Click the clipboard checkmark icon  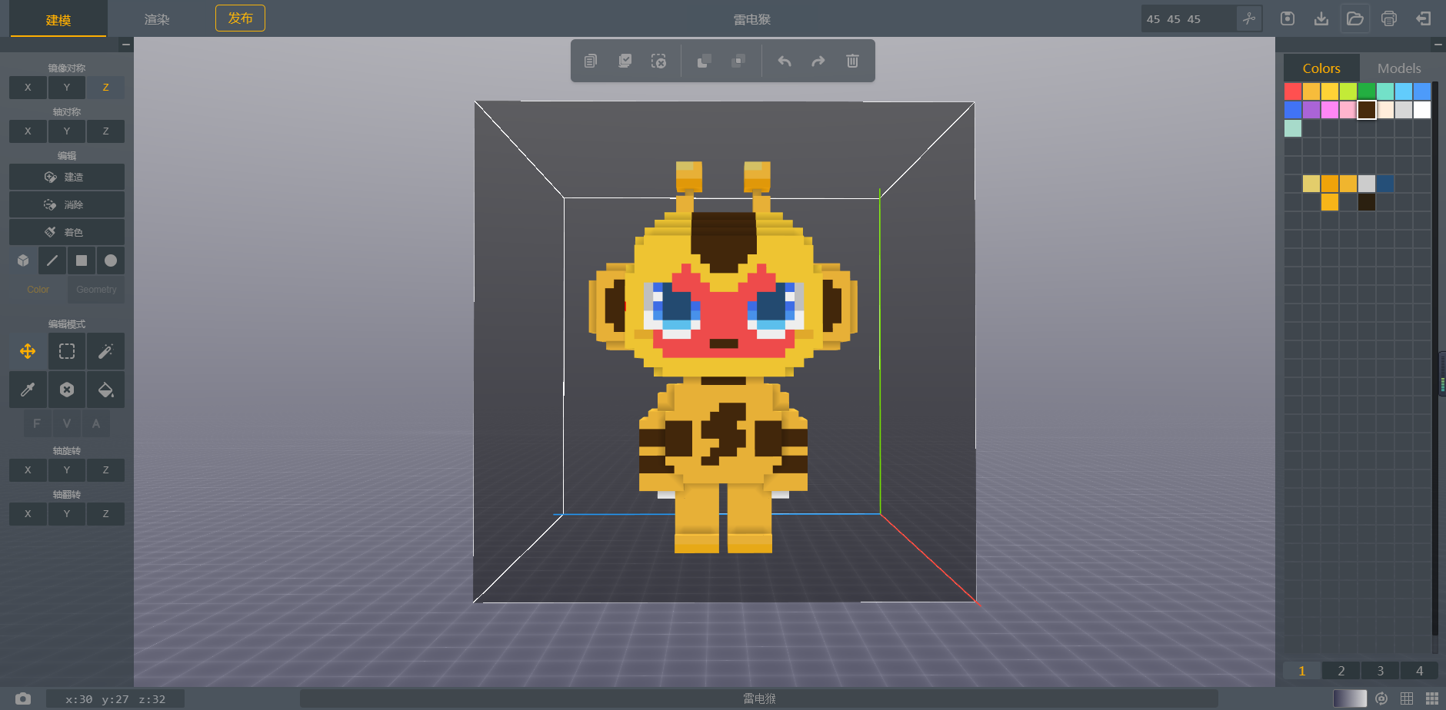click(x=625, y=61)
